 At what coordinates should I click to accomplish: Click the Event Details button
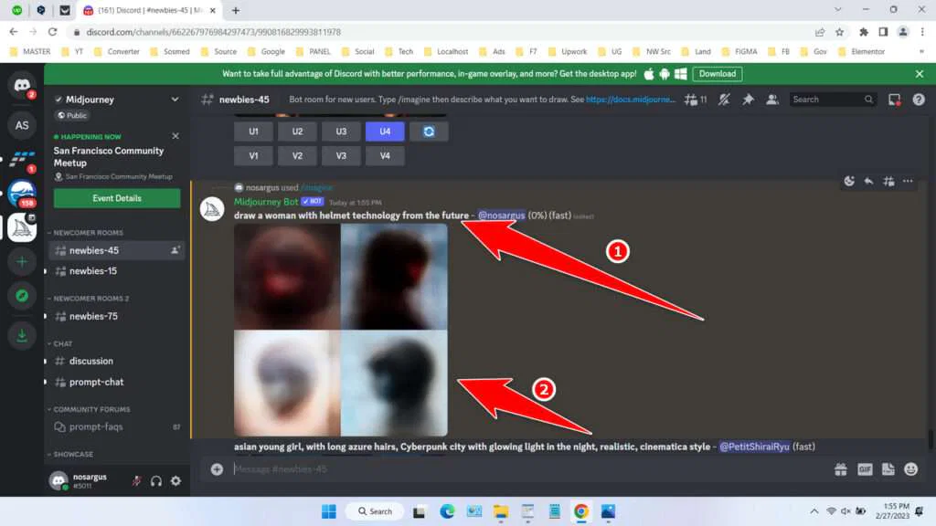coord(117,198)
